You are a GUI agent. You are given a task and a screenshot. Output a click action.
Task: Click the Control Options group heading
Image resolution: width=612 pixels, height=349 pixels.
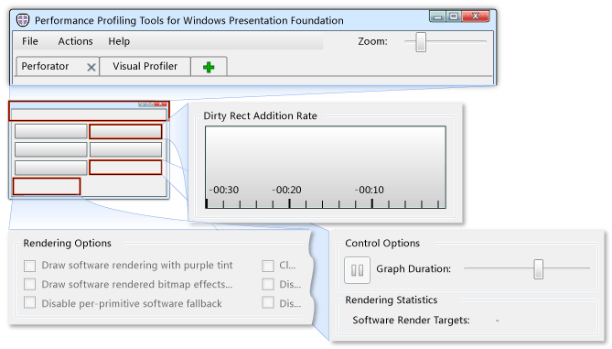point(382,243)
